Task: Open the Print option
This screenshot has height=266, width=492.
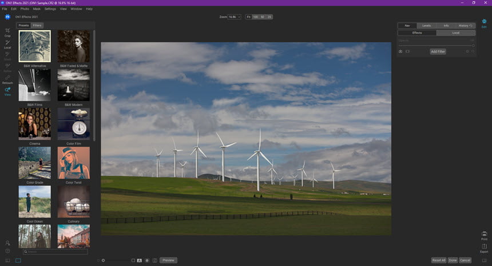Action: 484,236
